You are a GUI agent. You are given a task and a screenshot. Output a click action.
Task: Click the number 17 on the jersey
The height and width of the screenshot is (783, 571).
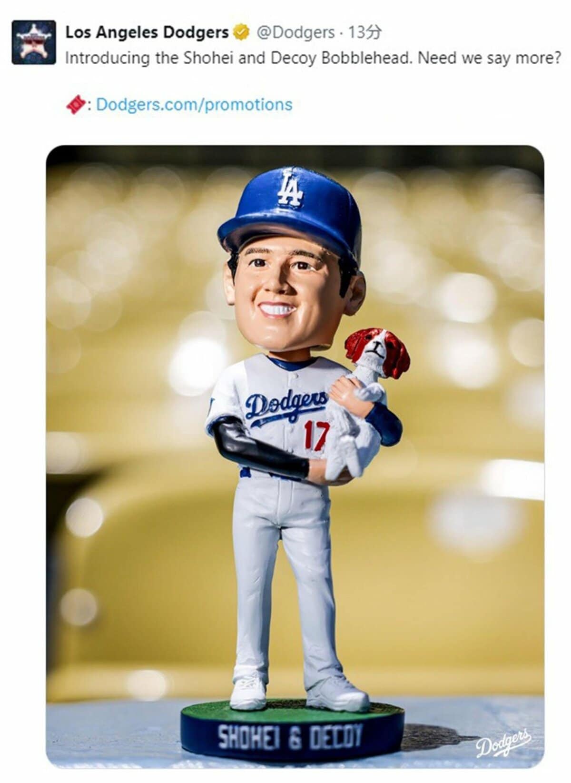[x=316, y=436]
